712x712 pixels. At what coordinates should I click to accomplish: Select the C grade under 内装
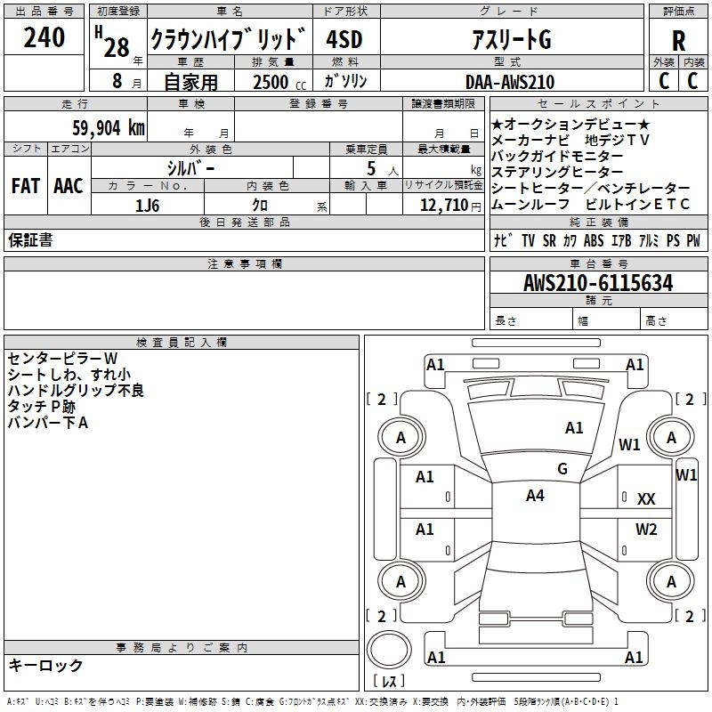[692, 81]
